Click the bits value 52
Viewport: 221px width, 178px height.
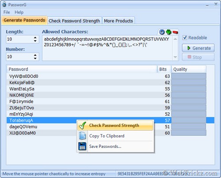click(x=168, y=114)
